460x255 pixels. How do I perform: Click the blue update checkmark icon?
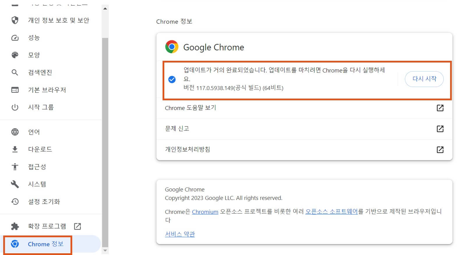pos(172,79)
